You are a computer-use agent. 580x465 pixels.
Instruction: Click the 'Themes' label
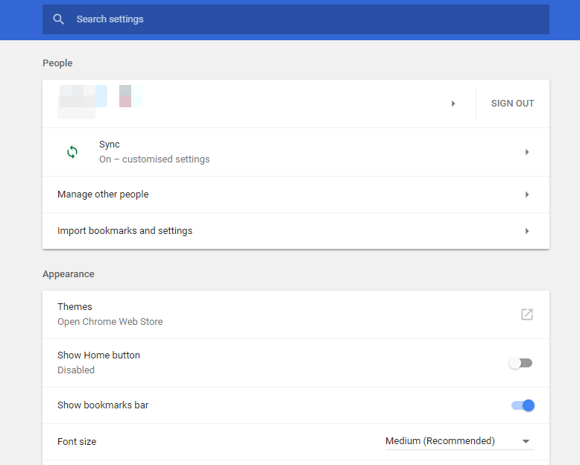point(75,307)
